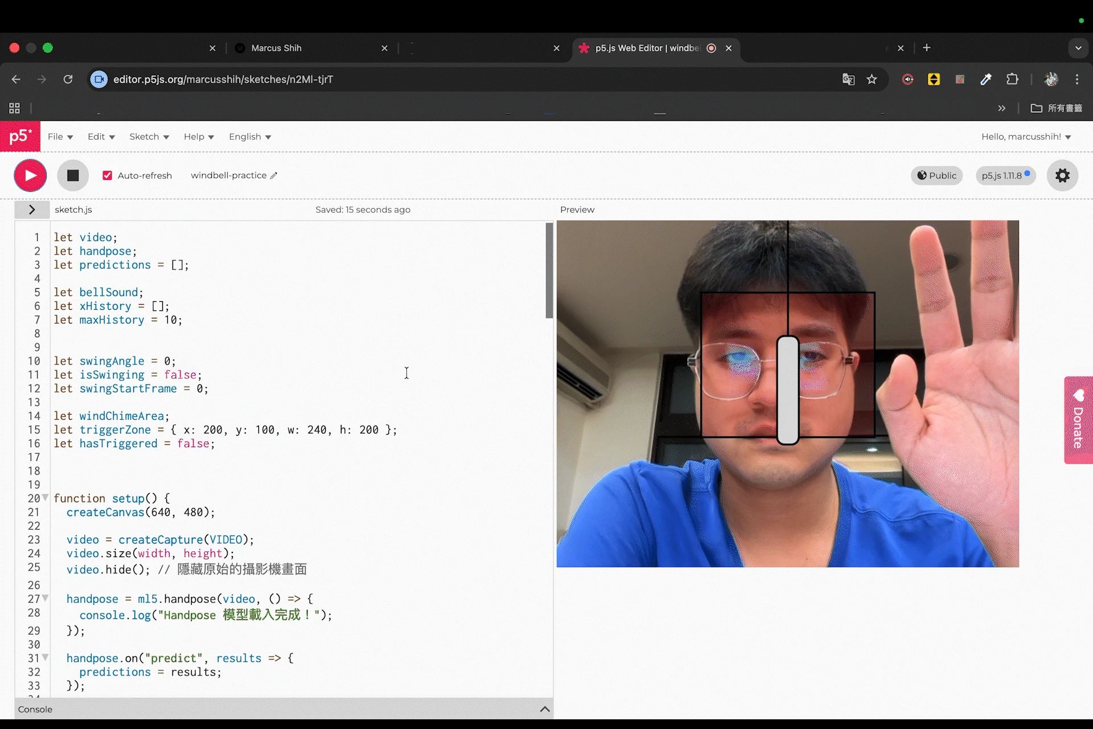1093x729 pixels.
Task: Open the Google Translate page icon
Action: 848,79
